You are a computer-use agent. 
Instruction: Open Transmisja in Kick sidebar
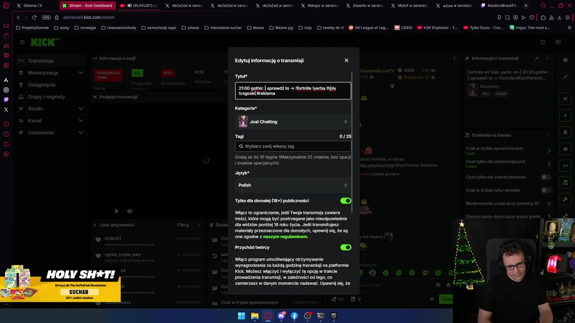[51, 61]
